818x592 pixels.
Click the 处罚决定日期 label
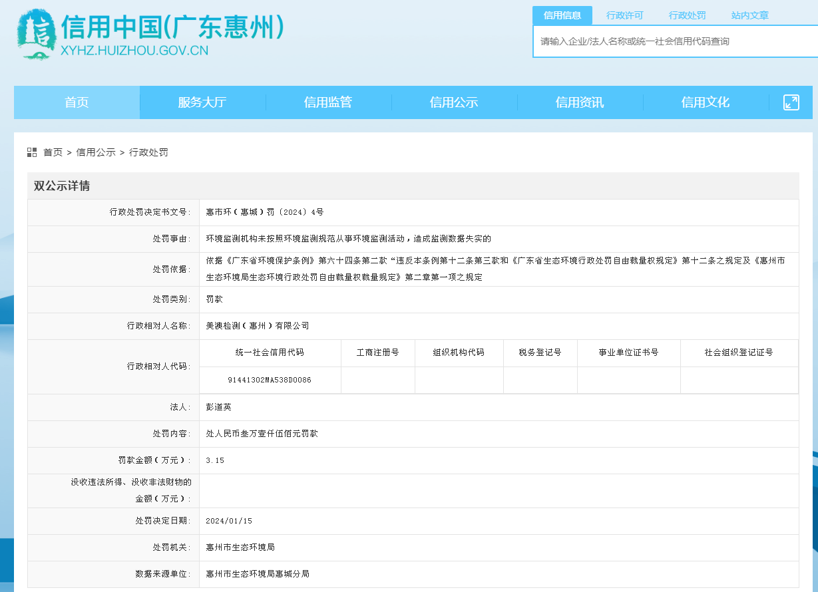click(163, 521)
